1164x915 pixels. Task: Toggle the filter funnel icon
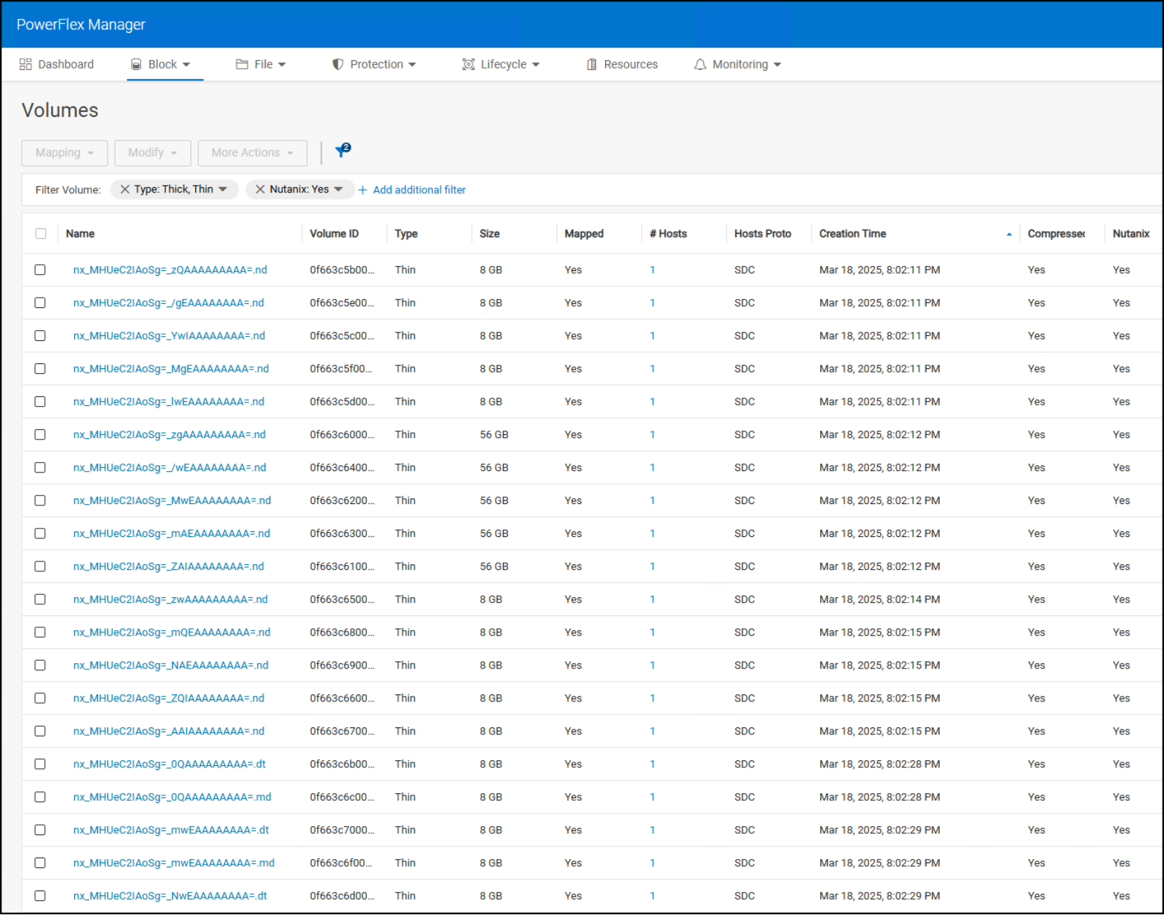pos(342,151)
